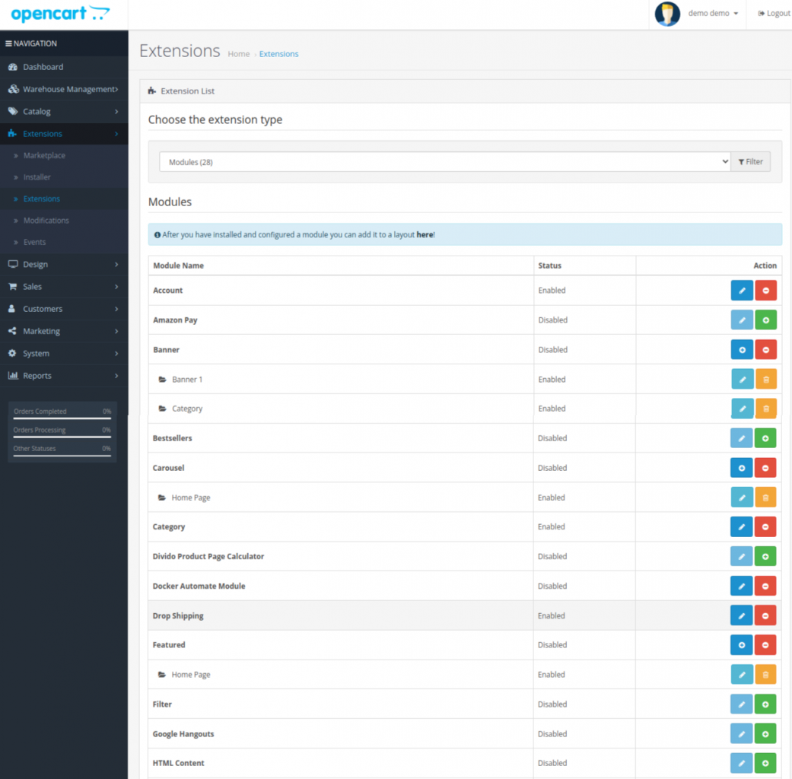Open the demo demo user menu
This screenshot has height=779, width=792.
(707, 13)
